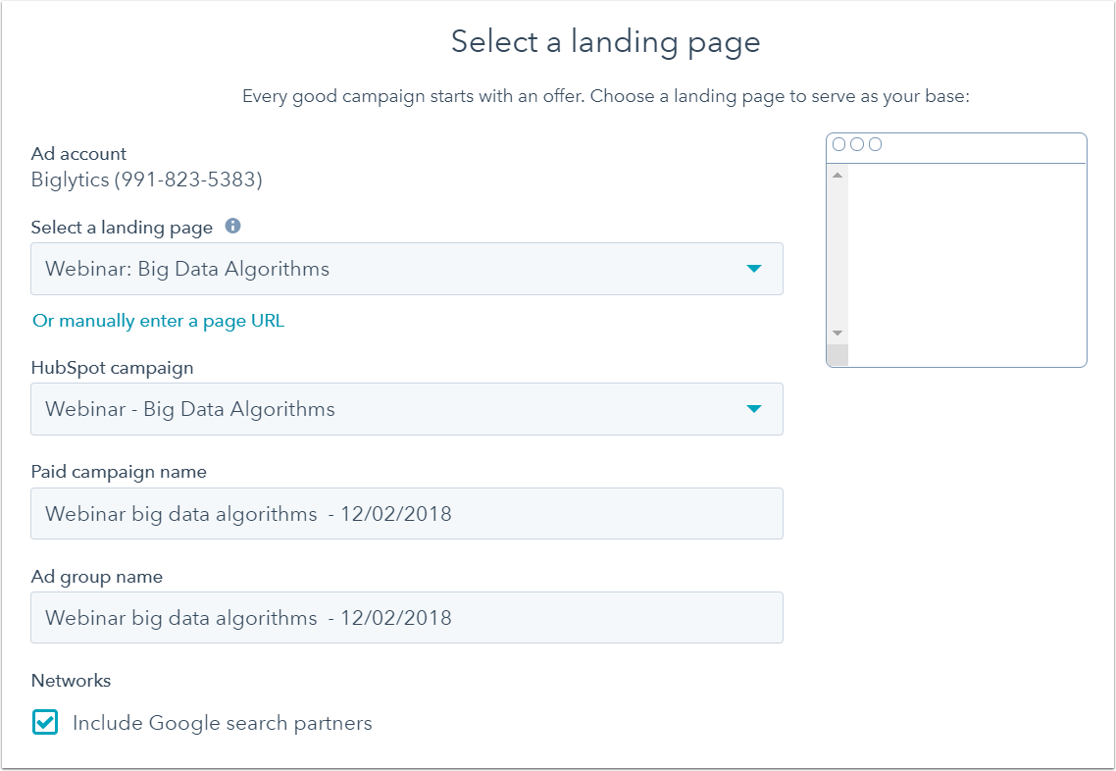Click the preview pane scroll-down arrow
This screenshot has height=771, width=1116.
tap(837, 334)
